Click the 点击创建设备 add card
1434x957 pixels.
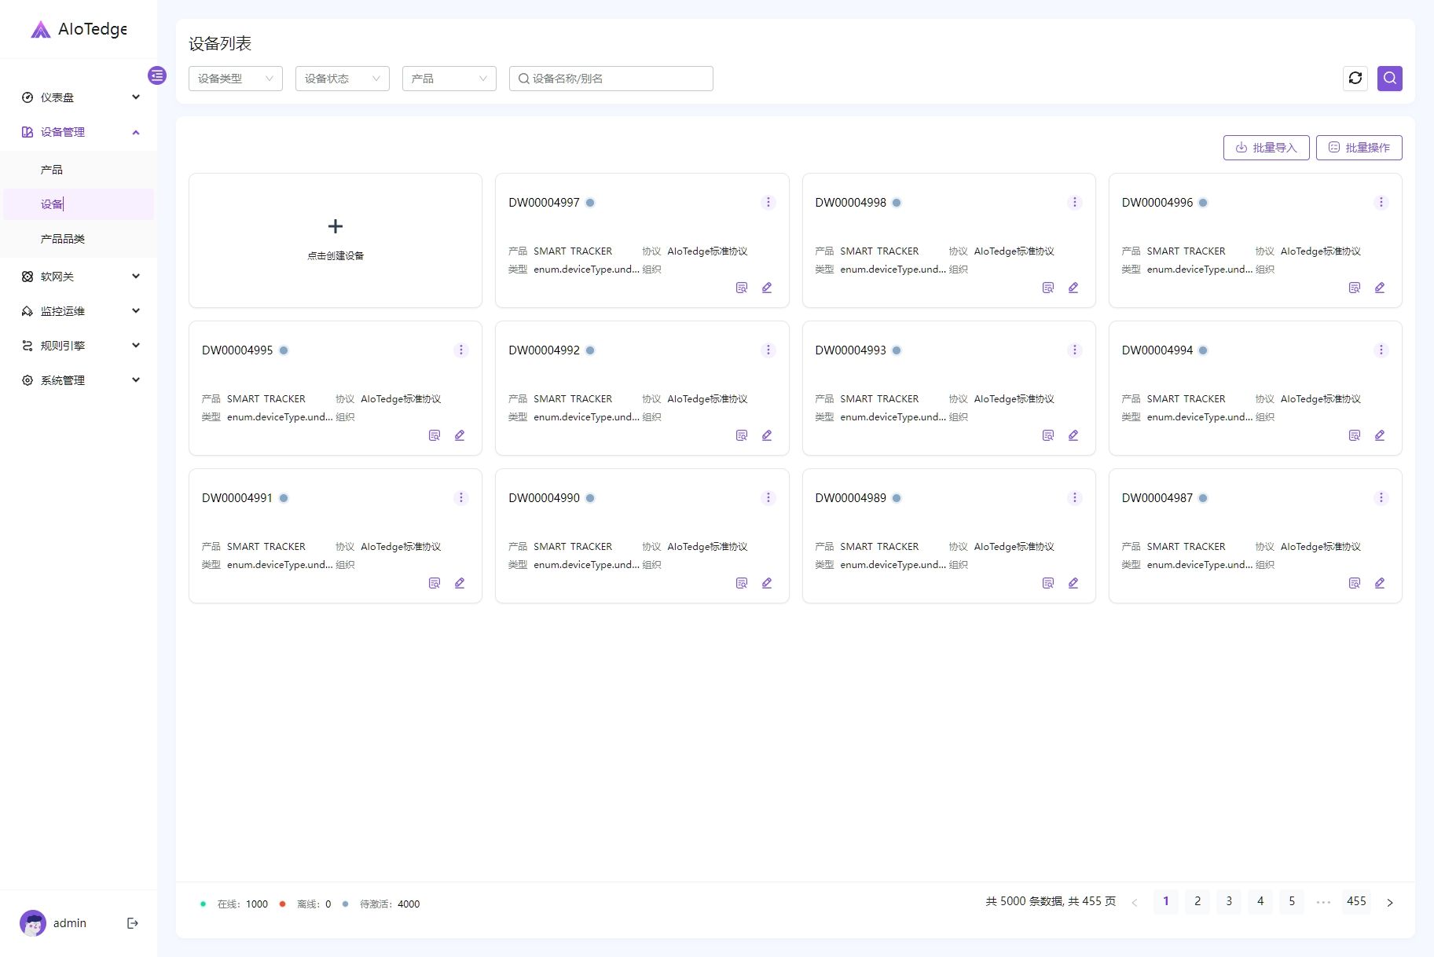click(x=336, y=240)
